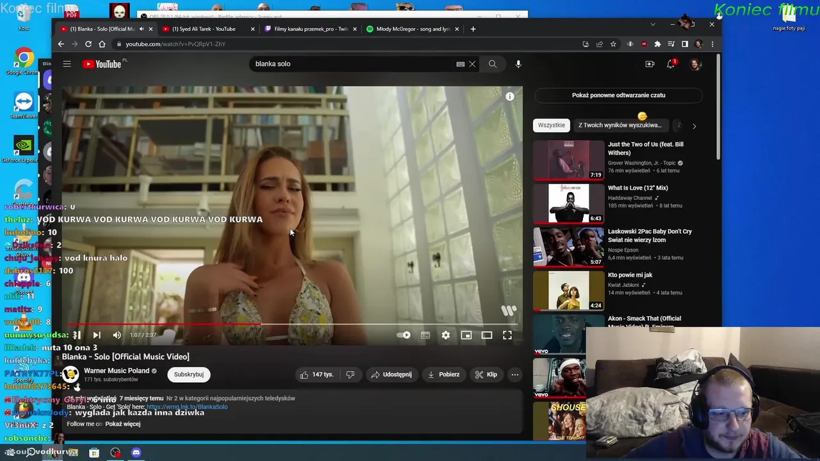Open Chrome three-dot menu

tap(712, 44)
